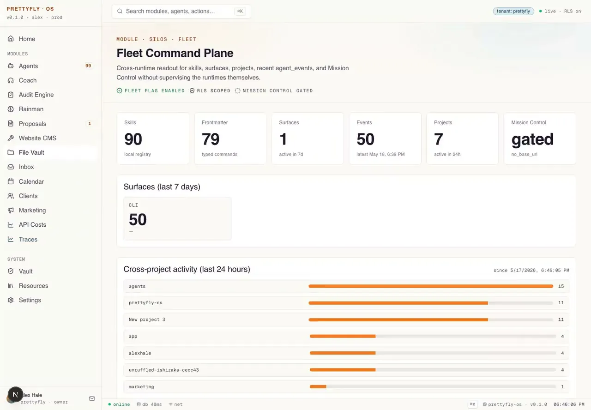Select the "unruffled-ishizaka-cecc43" row label
This screenshot has width=591, height=410.
[164, 370]
